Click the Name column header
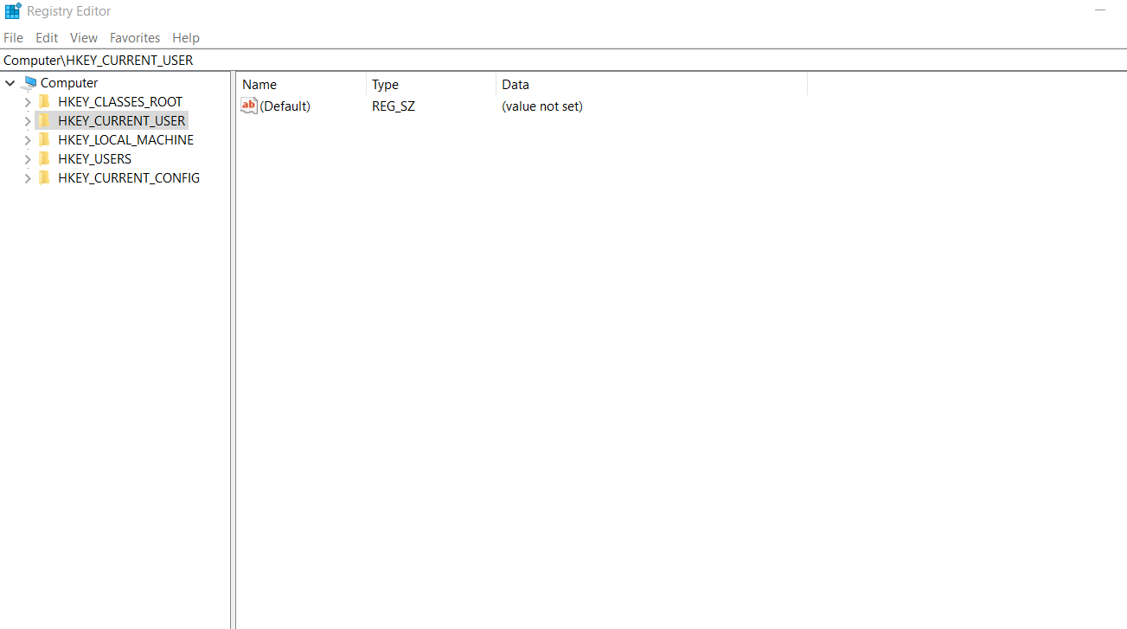 click(x=301, y=85)
